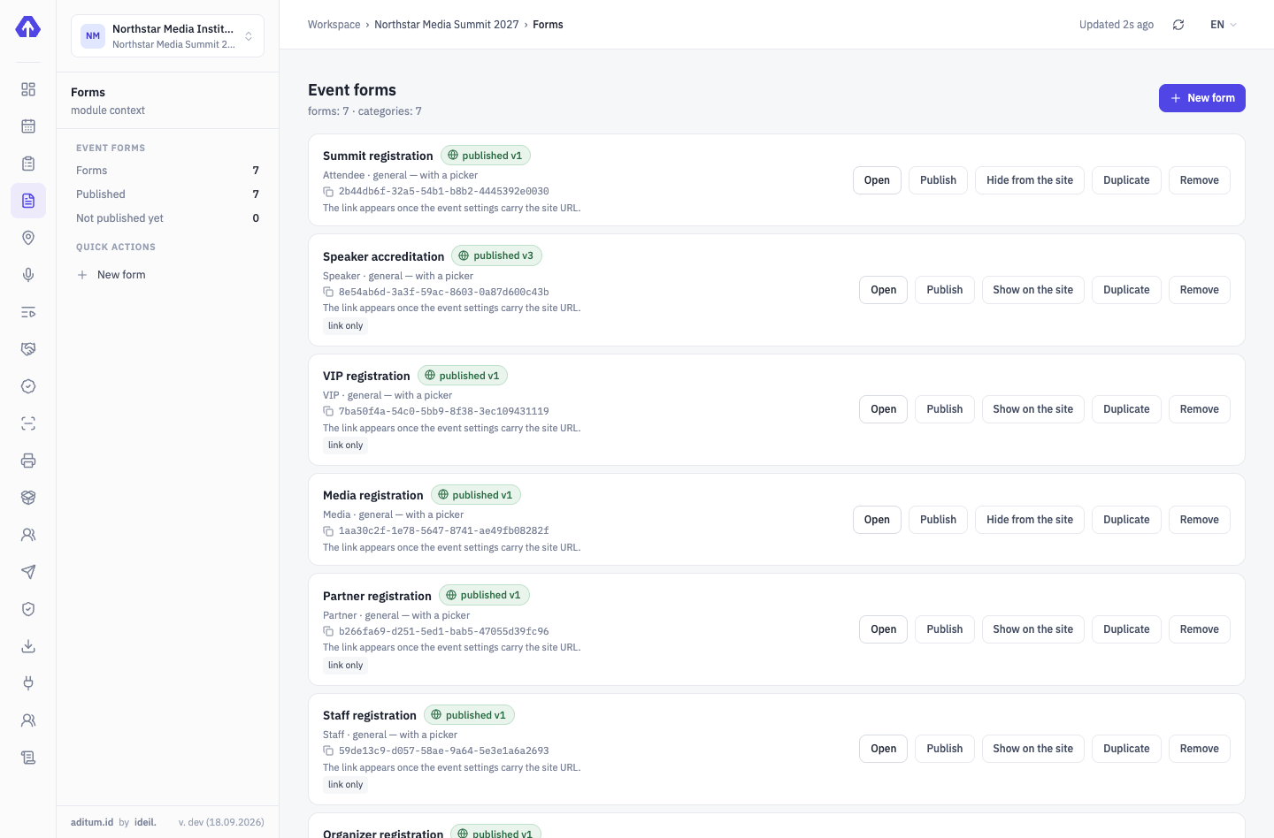Show Staff registration on the site

pos(1032,749)
